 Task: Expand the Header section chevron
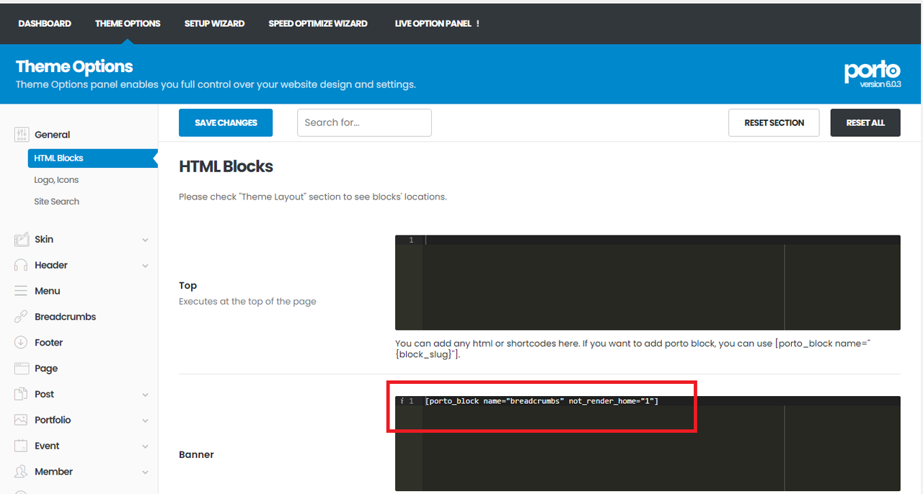[x=145, y=266]
